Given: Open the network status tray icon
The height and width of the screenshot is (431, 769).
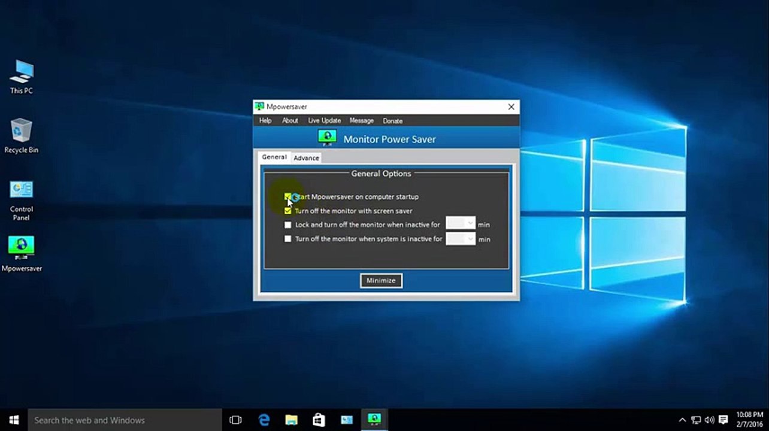Looking at the screenshot, I should point(696,420).
